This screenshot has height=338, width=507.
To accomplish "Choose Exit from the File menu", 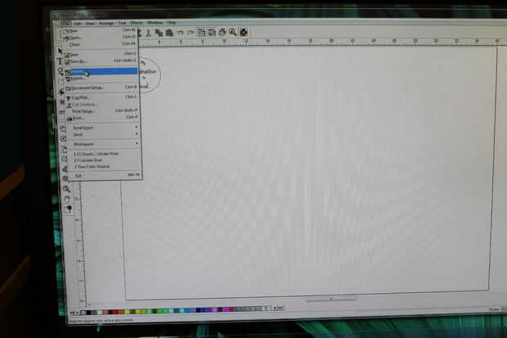I will coord(105,175).
